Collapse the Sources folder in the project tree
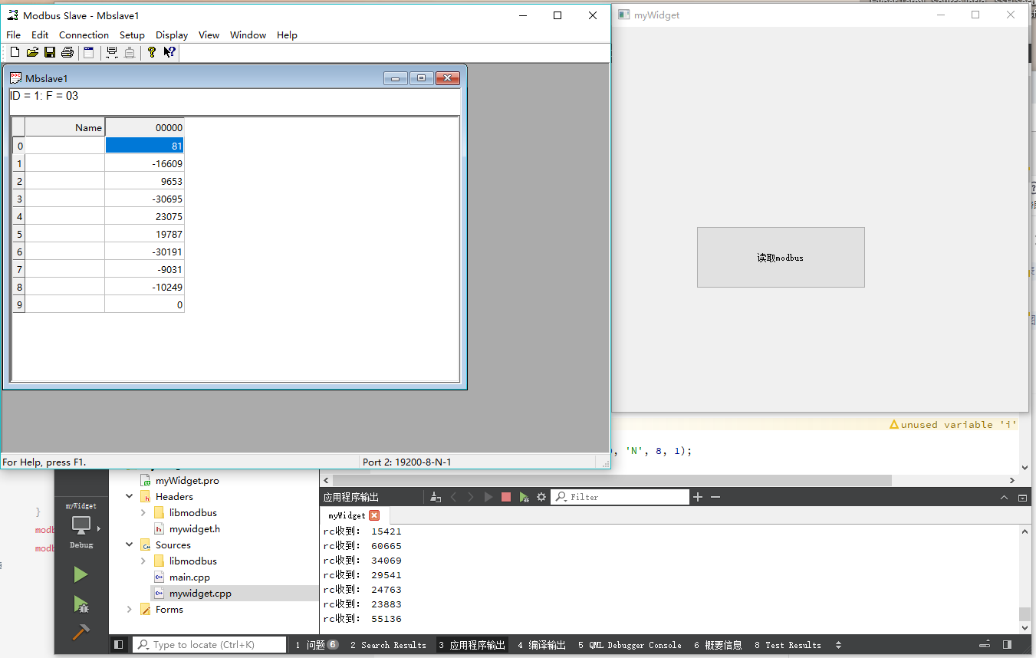The image size is (1036, 658). click(128, 544)
